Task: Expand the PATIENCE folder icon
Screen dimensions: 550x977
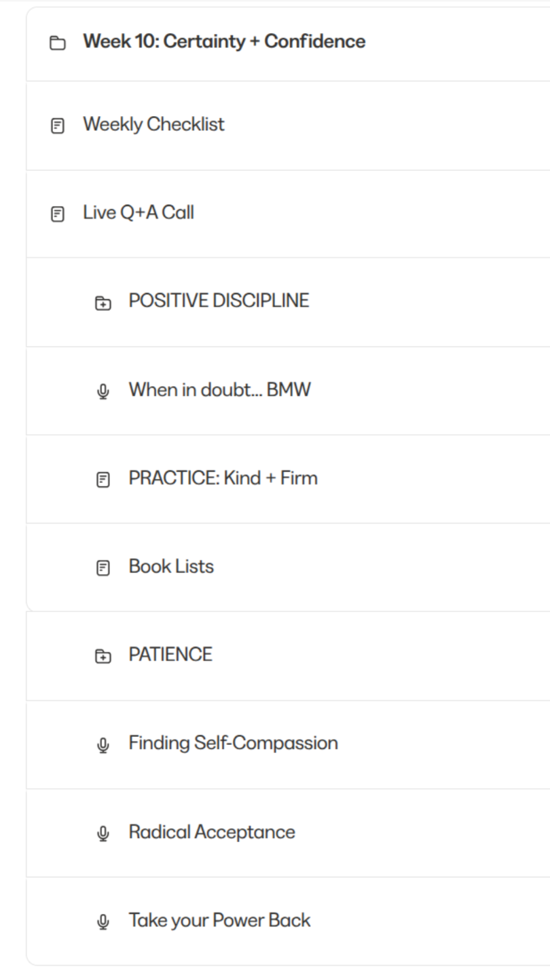Action: click(x=103, y=656)
